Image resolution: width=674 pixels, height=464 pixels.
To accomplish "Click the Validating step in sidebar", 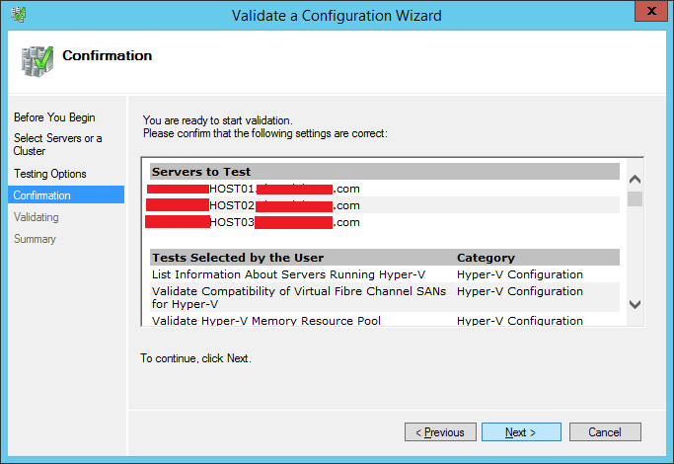I will [37, 217].
